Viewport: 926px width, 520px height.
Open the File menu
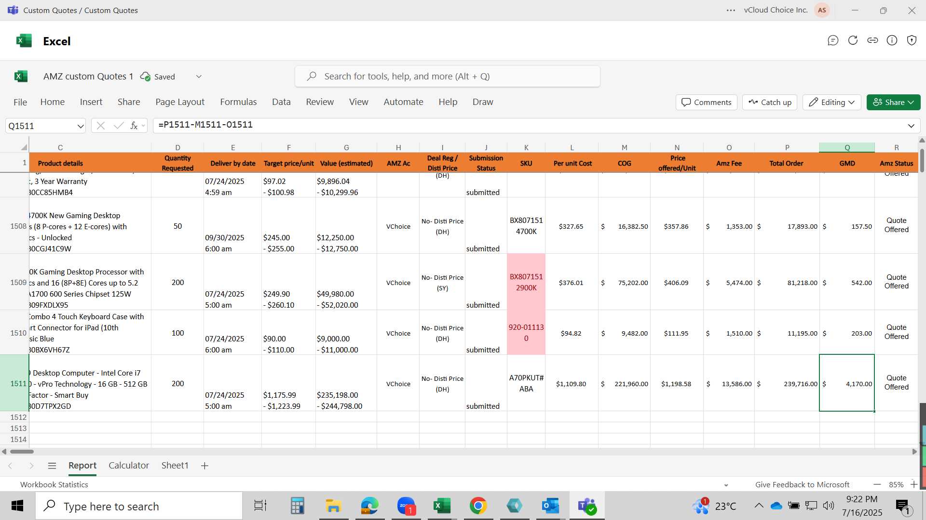point(20,102)
